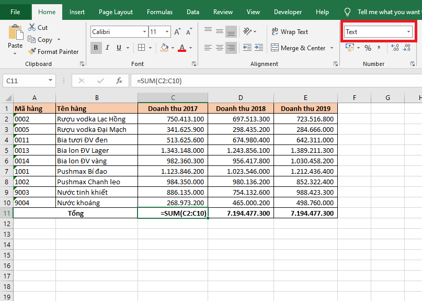This screenshot has width=422, height=301.
Task: Expand the Name Box dropdown arrow
Action: click(51, 81)
